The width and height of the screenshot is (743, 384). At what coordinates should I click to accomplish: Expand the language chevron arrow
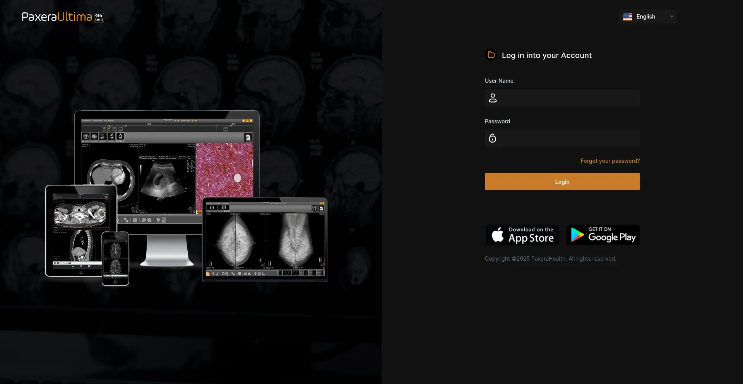(672, 17)
